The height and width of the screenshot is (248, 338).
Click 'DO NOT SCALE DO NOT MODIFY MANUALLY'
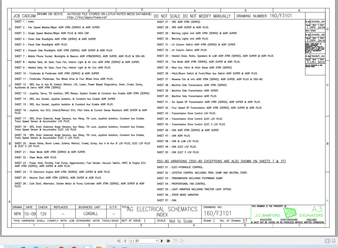(192, 16)
